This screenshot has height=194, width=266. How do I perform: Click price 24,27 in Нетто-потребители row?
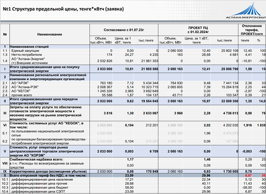point(130,55)
